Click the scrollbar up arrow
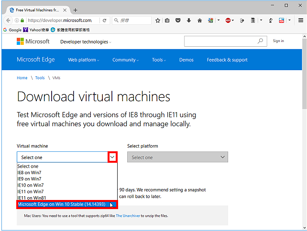307x231 pixels. (x=304, y=36)
